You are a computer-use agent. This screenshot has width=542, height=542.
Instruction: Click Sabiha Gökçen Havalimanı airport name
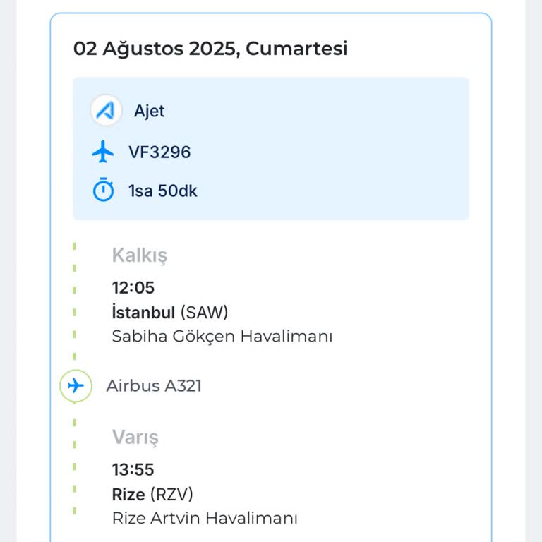coord(222,337)
